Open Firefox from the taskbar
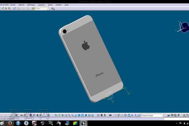189x126 pixels. tap(10, 123)
